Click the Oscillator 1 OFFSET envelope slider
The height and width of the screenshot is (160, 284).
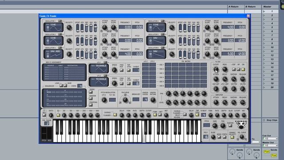click(x=78, y=28)
